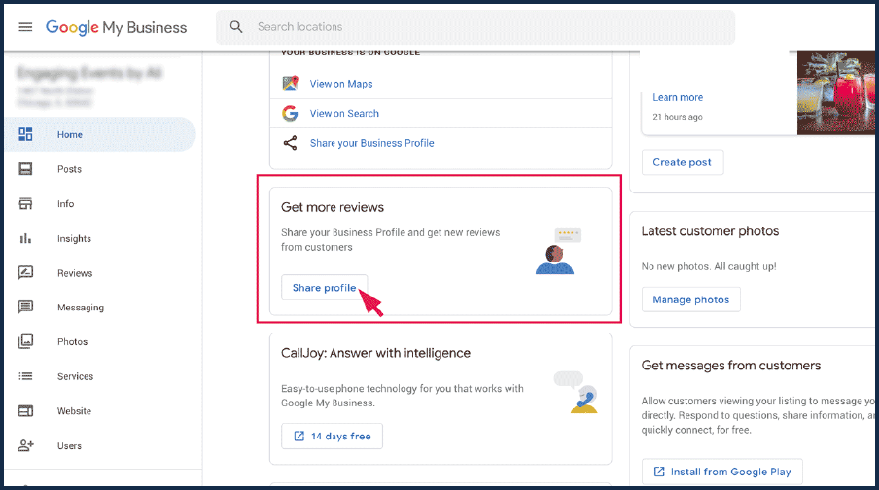Open the hamburger main menu
This screenshot has width=879, height=490.
[25, 27]
